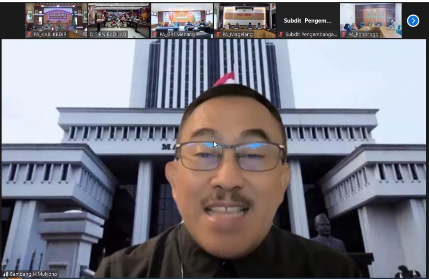Select the PA_Ponorogo video thumbnail

(x=370, y=17)
